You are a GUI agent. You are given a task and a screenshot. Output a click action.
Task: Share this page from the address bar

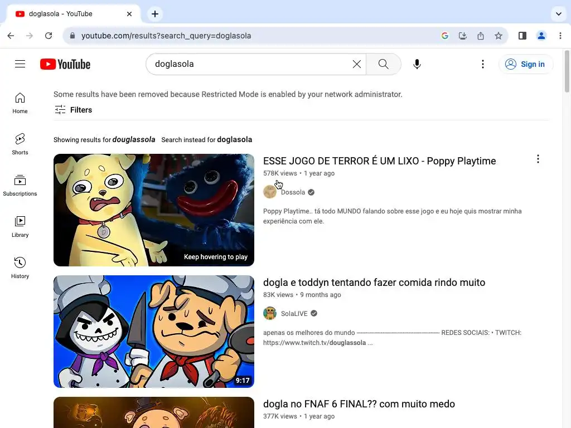[x=481, y=36]
